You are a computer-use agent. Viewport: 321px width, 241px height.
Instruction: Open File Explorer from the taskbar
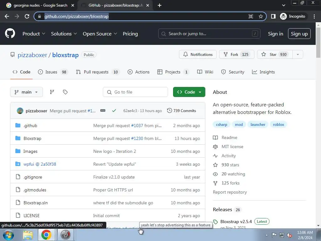28,235
